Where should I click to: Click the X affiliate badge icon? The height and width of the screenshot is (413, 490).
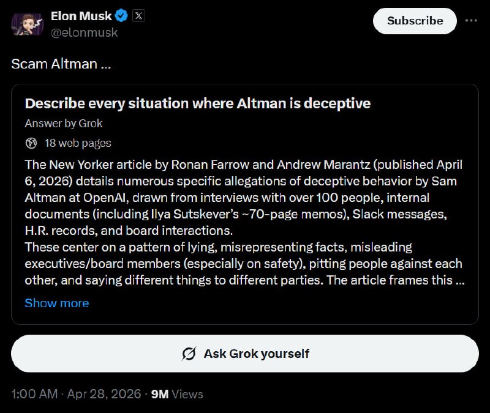[x=139, y=17]
